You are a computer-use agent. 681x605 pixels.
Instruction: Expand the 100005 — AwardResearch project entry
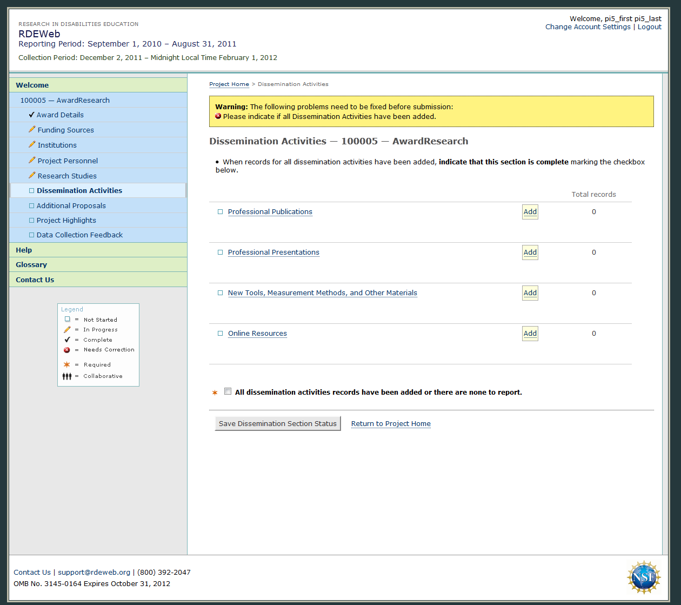coord(65,100)
